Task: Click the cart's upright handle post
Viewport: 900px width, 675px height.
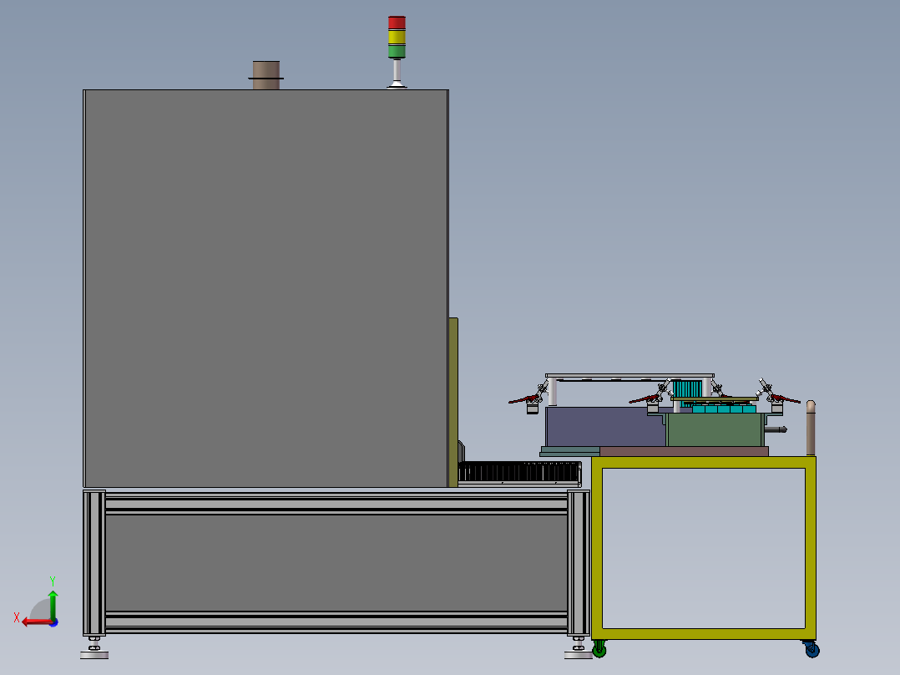Action: tap(811, 428)
